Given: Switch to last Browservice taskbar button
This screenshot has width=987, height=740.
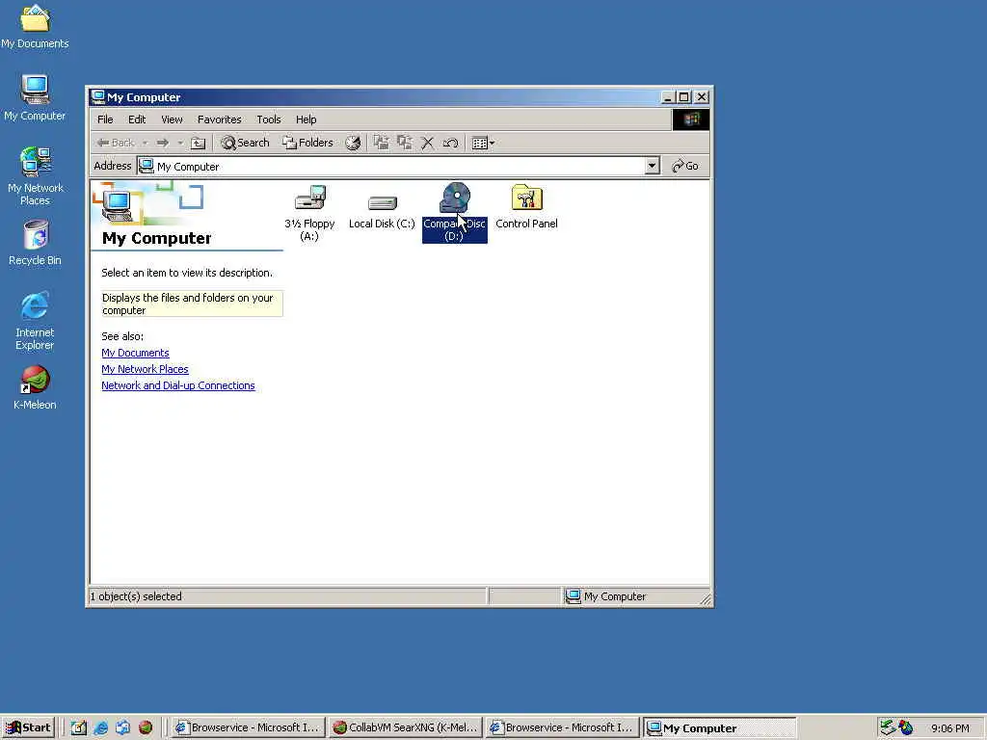Looking at the screenshot, I should [x=562, y=728].
